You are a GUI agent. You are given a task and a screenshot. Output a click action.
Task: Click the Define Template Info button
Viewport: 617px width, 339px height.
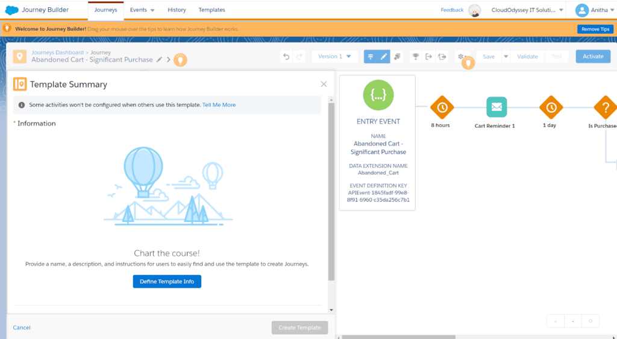click(167, 281)
